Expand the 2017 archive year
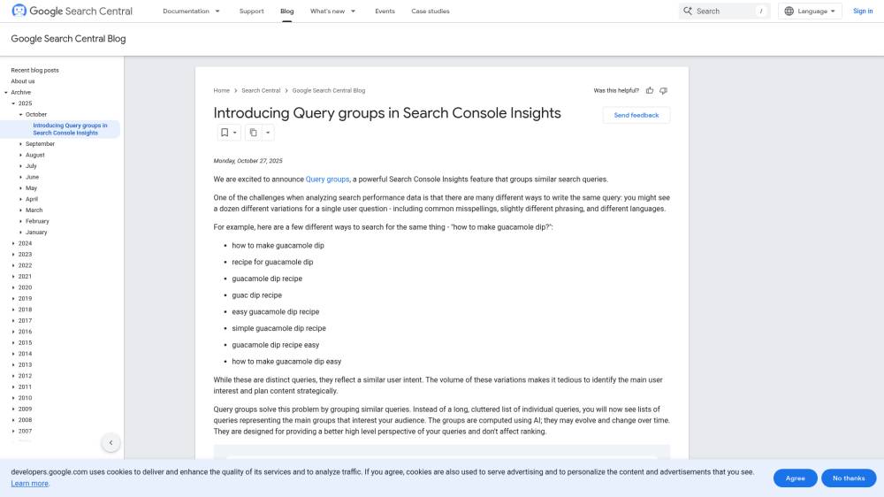Viewport: 884px width, 497px height. pyautogui.click(x=13, y=320)
